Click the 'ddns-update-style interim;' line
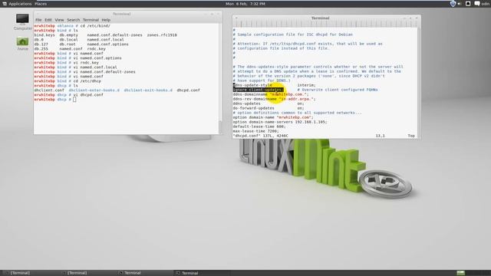This screenshot has width=491, height=276. 275,85
